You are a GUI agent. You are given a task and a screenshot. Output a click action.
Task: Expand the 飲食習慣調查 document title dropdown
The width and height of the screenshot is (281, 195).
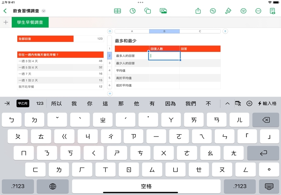pos(44,11)
